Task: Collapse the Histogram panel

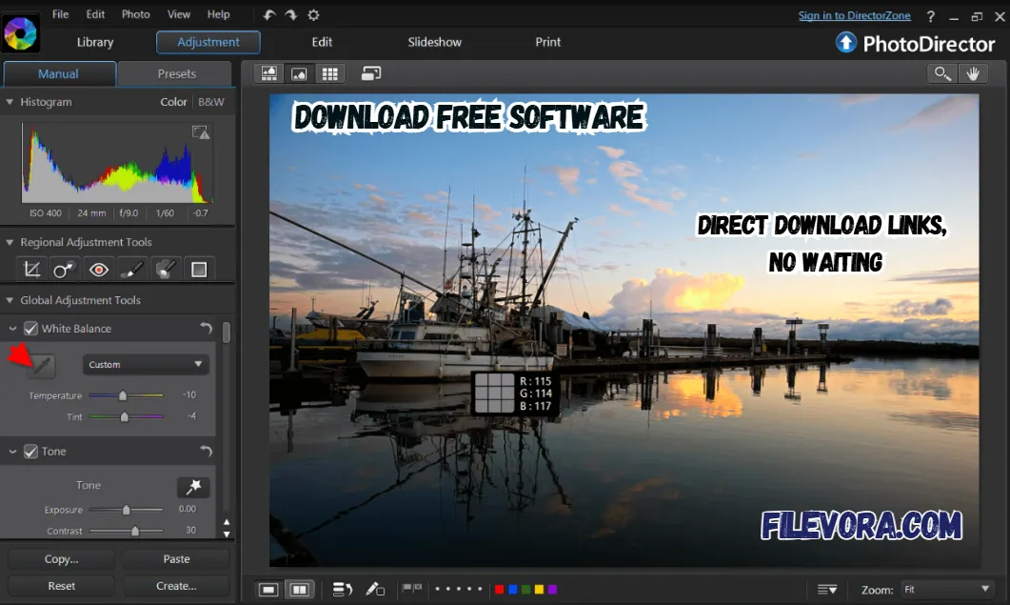Action: click(8, 102)
